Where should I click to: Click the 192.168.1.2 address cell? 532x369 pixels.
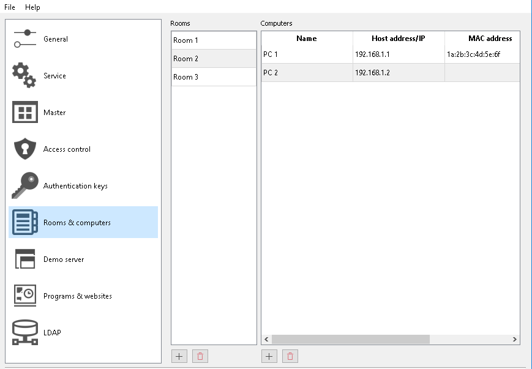pos(399,73)
